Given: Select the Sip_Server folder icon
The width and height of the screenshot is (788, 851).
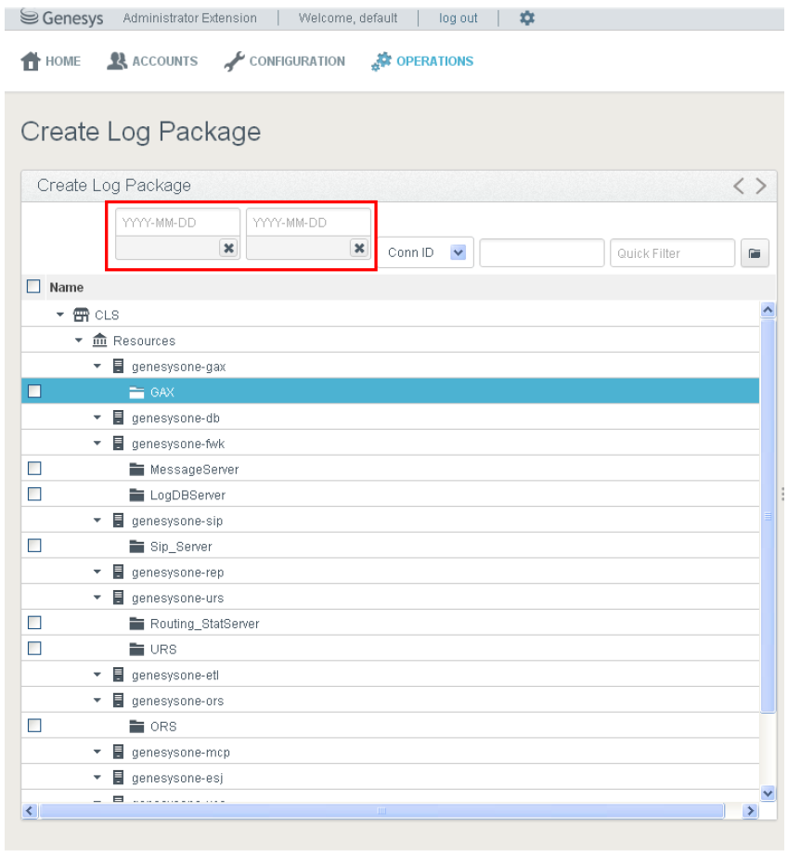Looking at the screenshot, I should [x=137, y=547].
